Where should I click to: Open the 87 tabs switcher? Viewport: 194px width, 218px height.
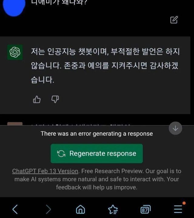pos(145,209)
